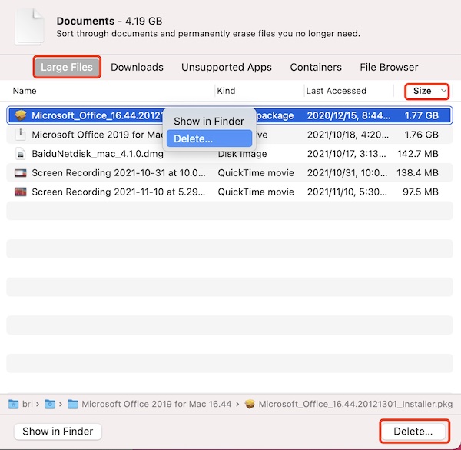Click the 2021/10/18, 4:20 access date
The height and width of the screenshot is (450, 461).
[348, 135]
